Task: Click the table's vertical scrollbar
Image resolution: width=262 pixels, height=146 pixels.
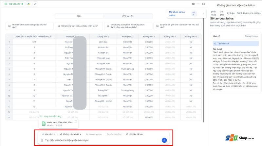Action: point(204,70)
